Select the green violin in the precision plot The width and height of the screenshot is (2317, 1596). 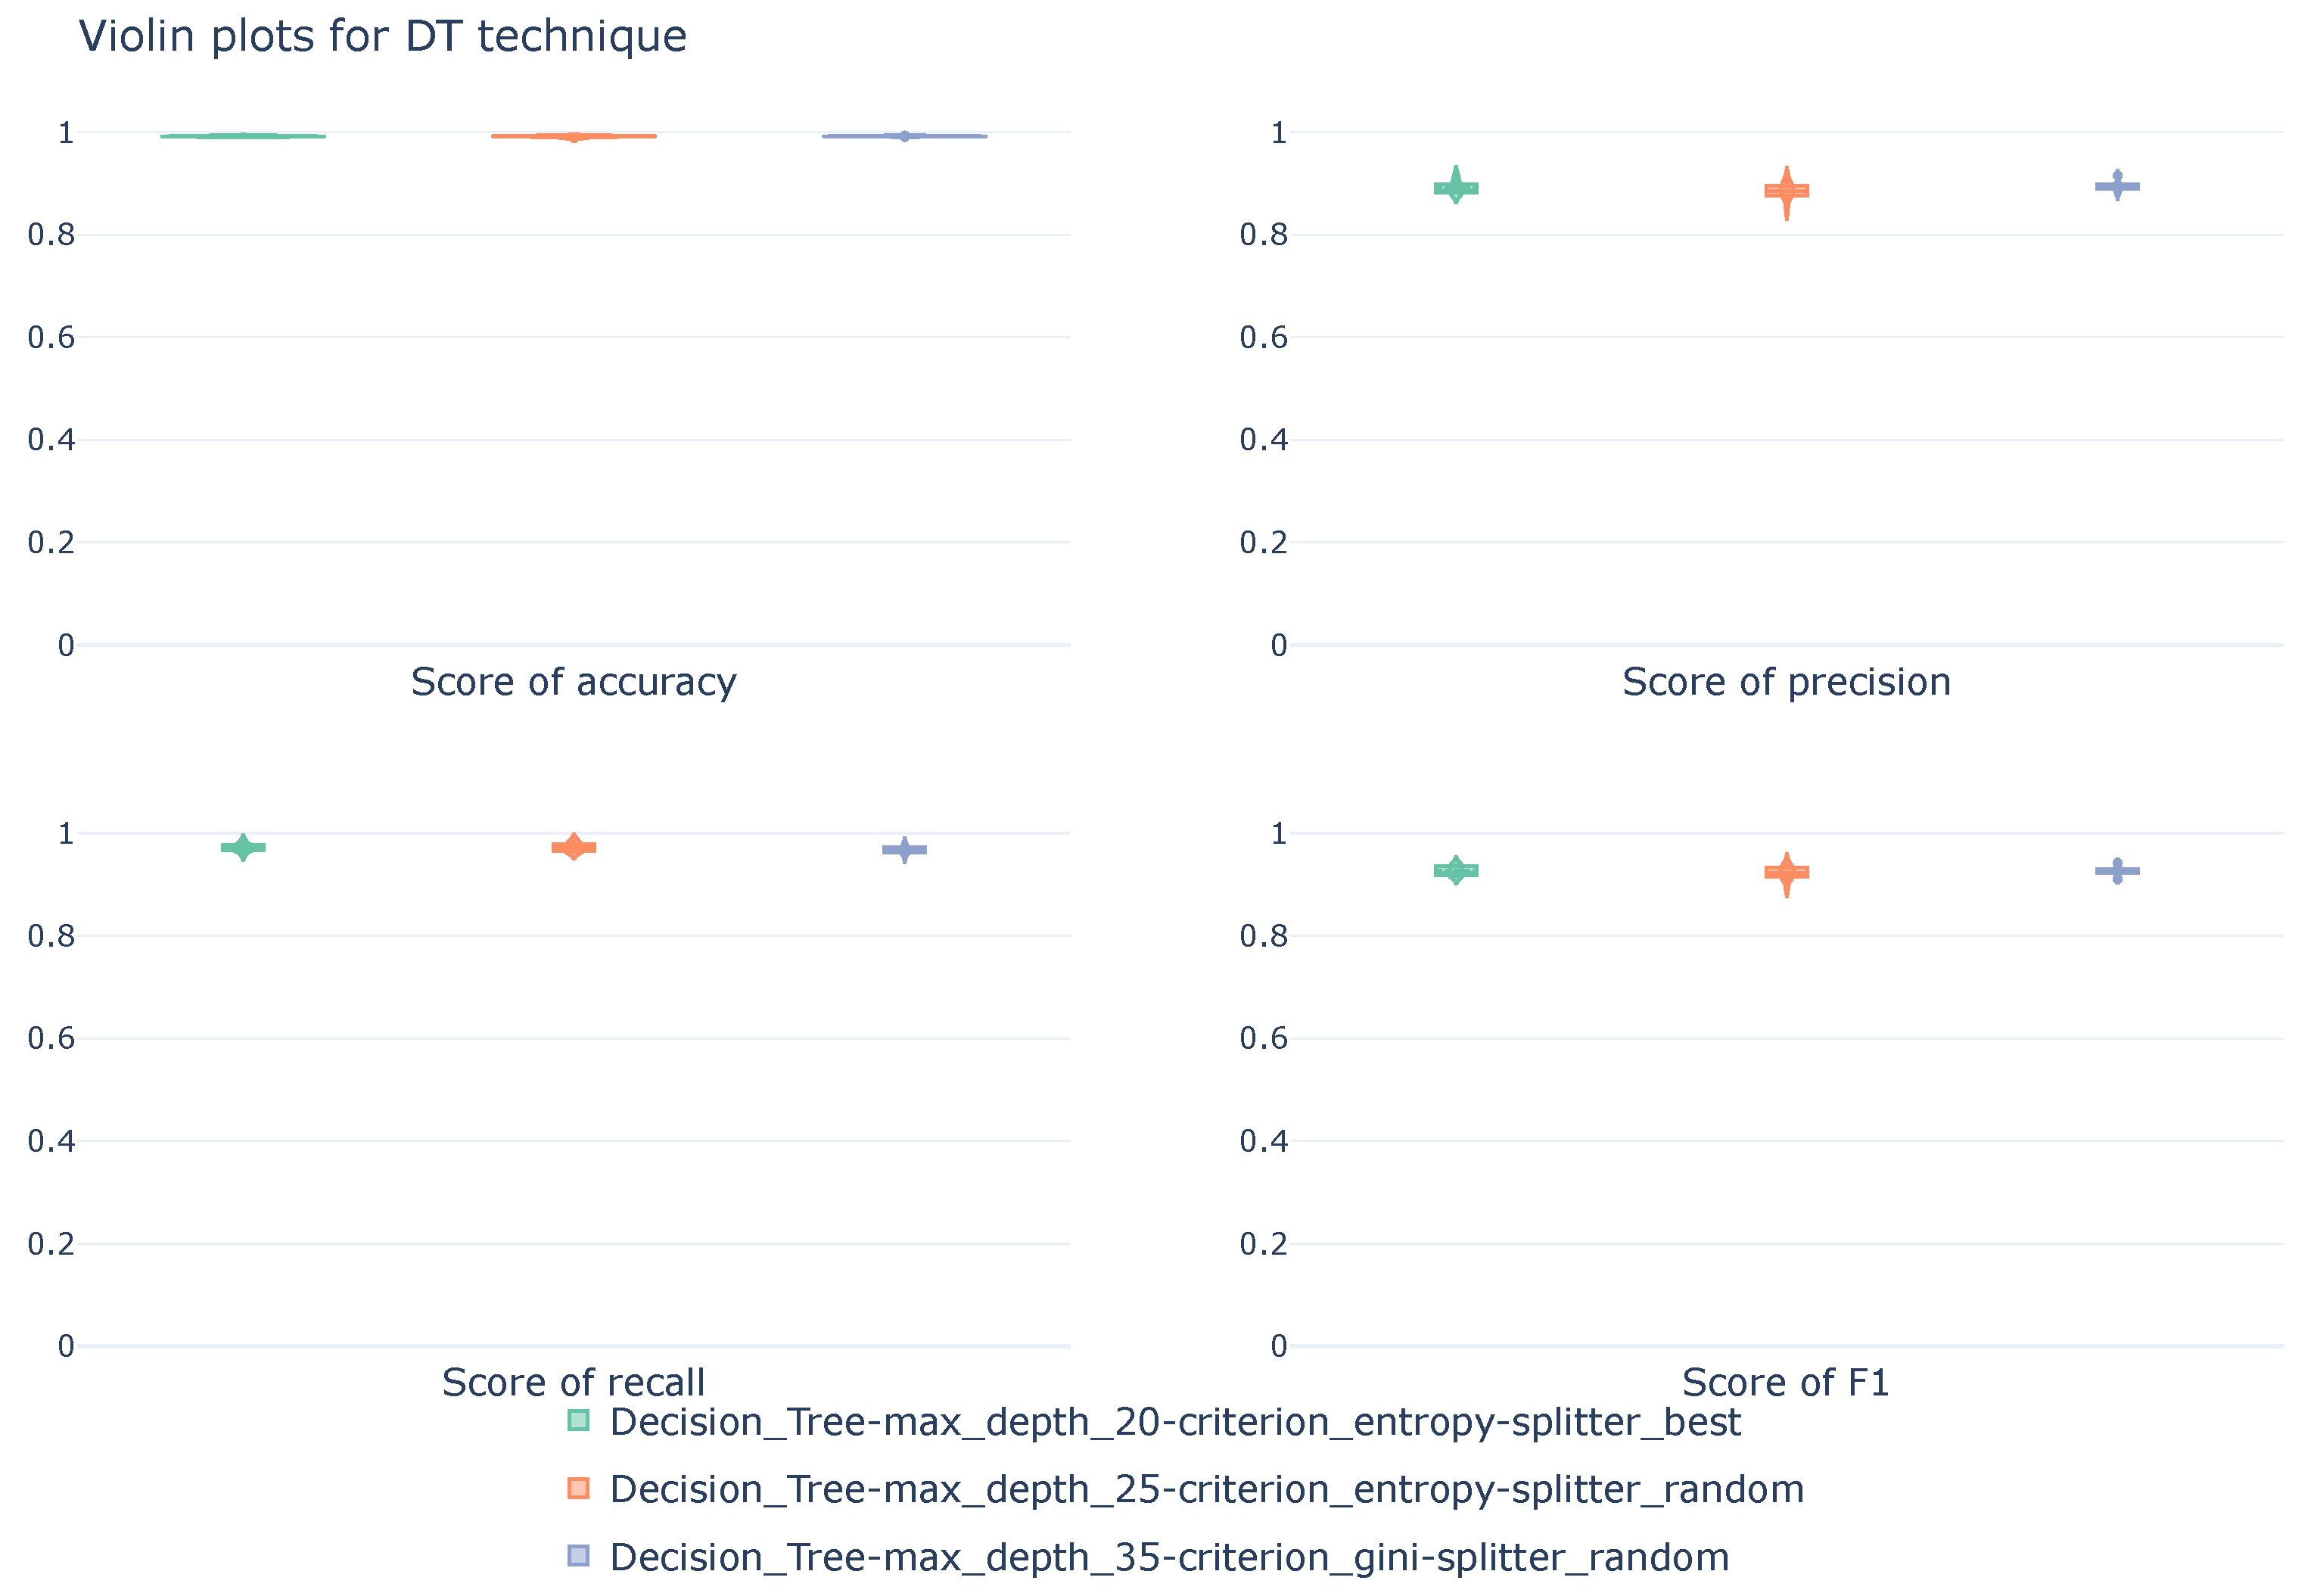1456,188
